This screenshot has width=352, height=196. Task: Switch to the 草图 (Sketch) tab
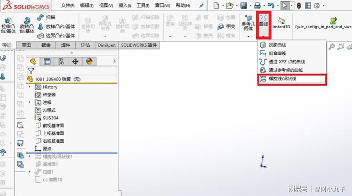[x=26, y=45]
